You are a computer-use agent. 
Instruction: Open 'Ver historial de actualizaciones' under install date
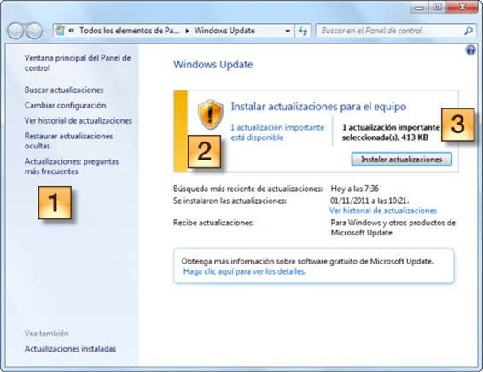point(383,211)
